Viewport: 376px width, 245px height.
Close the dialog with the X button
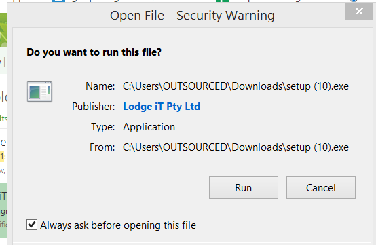click(x=359, y=11)
